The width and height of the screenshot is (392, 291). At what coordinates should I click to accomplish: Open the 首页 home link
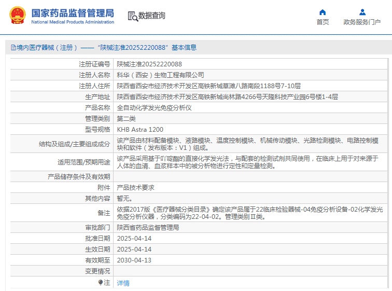click(x=323, y=22)
